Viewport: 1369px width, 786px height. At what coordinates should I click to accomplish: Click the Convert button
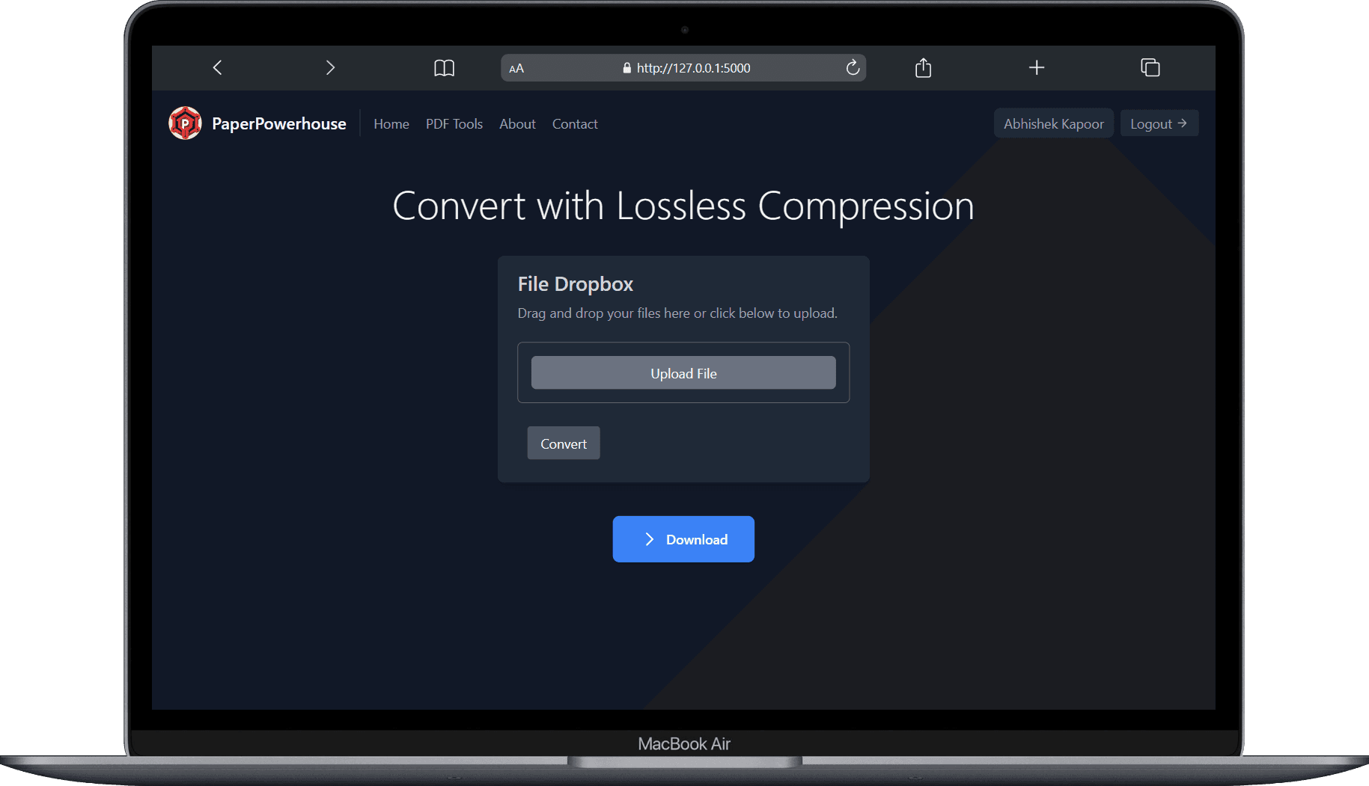(563, 443)
